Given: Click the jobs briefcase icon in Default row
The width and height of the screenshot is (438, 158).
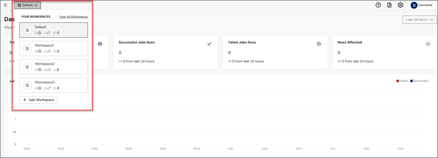Looking at the screenshot, I should (39, 33).
